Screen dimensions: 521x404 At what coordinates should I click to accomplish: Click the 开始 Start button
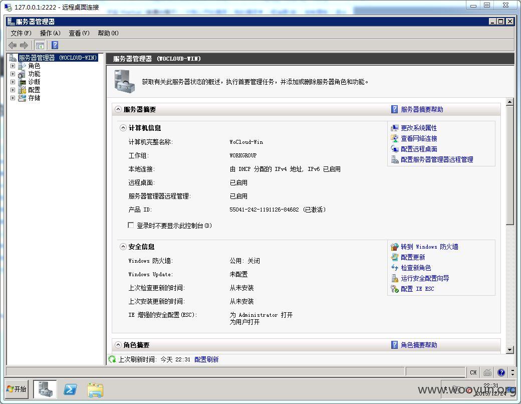pyautogui.click(x=17, y=389)
